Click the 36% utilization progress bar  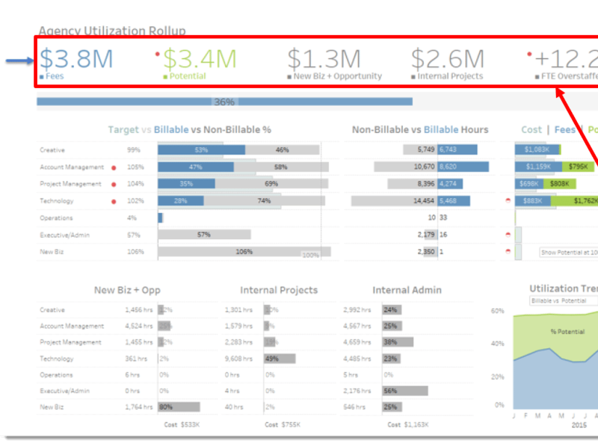[224, 101]
